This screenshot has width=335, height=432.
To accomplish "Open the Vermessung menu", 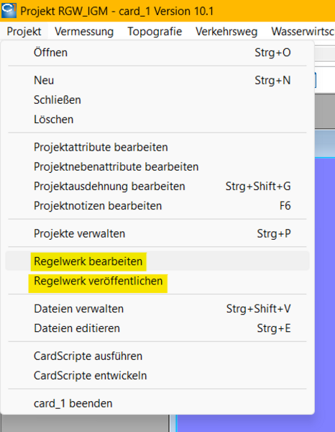I will [x=84, y=32].
